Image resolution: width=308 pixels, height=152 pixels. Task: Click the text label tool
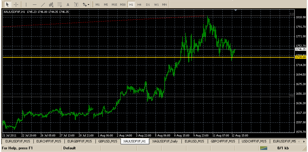point(76,4)
